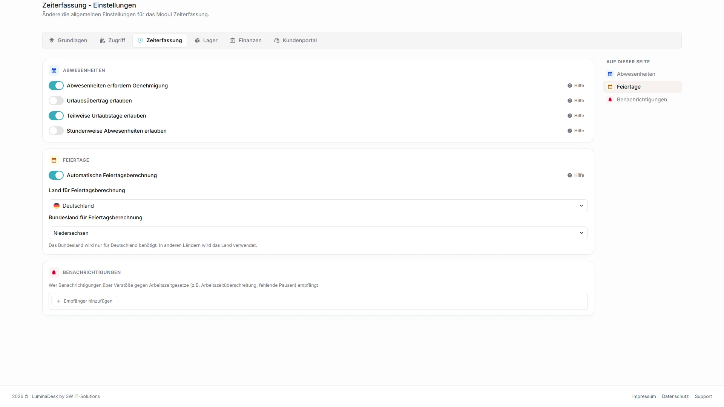Click the Feiertage section calendar icon
Image resolution: width=724 pixels, height=407 pixels.
54,160
